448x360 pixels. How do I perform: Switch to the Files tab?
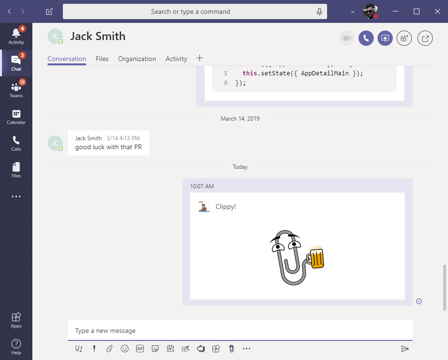click(x=102, y=59)
